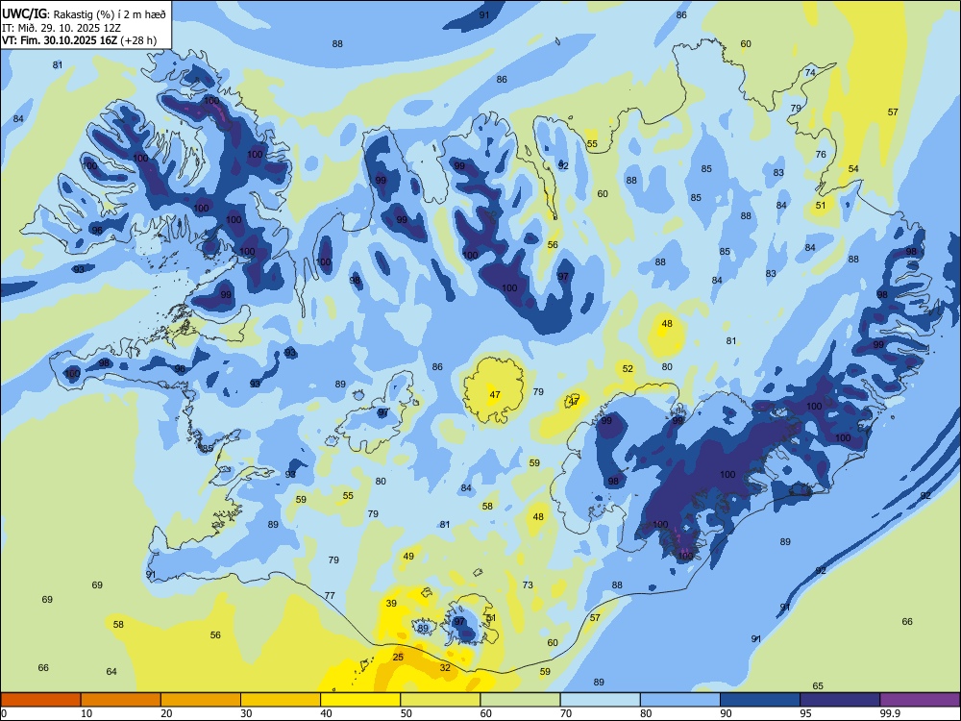Click the legend tick label '10'
This screenshot has height=721, width=961.
tap(86, 713)
